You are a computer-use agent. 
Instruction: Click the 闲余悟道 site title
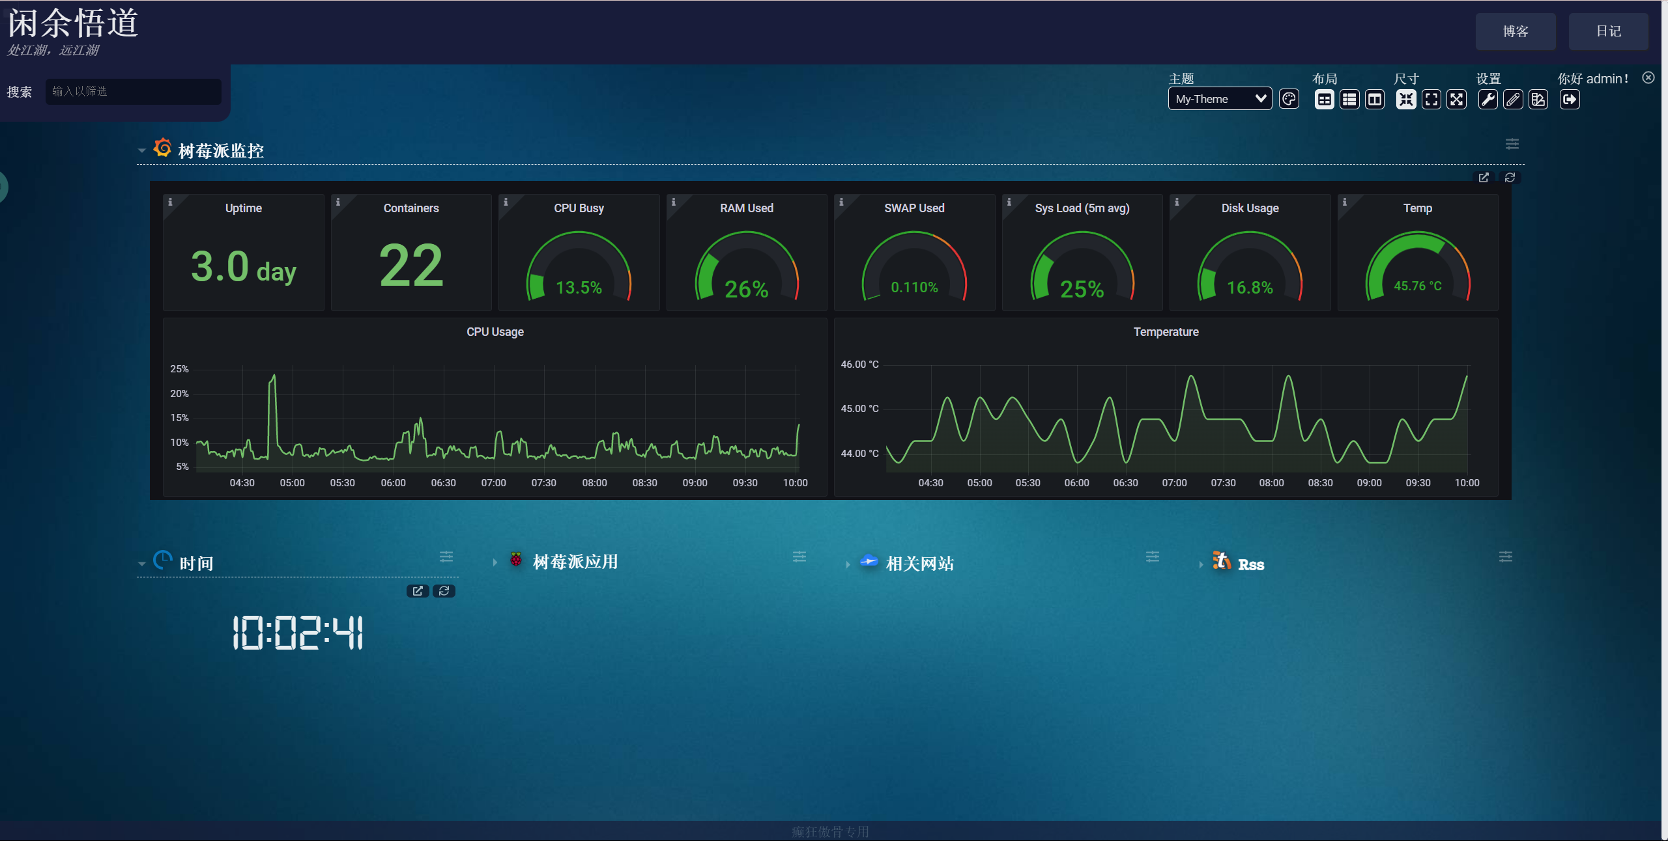tap(73, 23)
